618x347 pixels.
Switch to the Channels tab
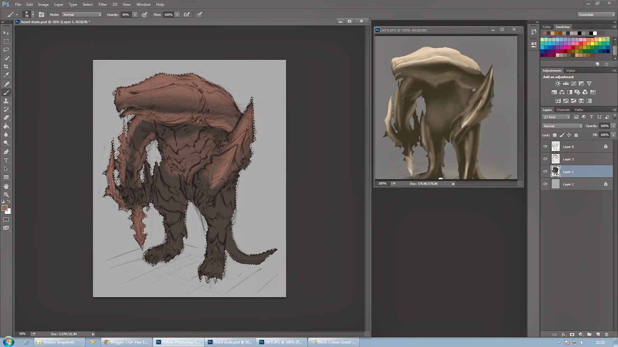click(563, 110)
